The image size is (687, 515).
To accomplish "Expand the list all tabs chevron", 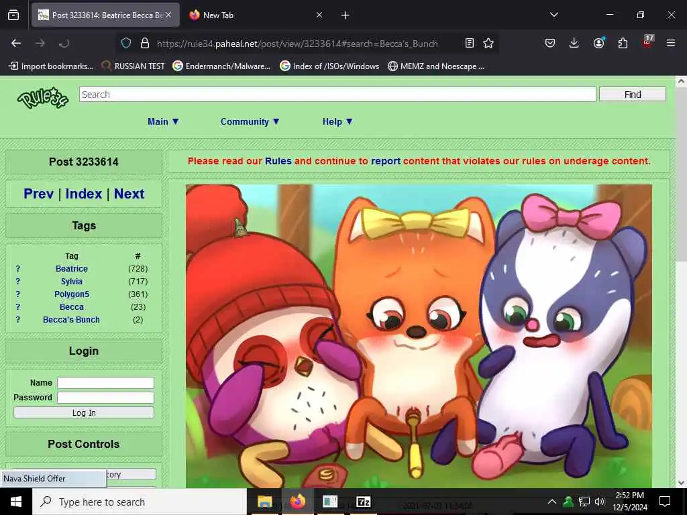I will (553, 15).
